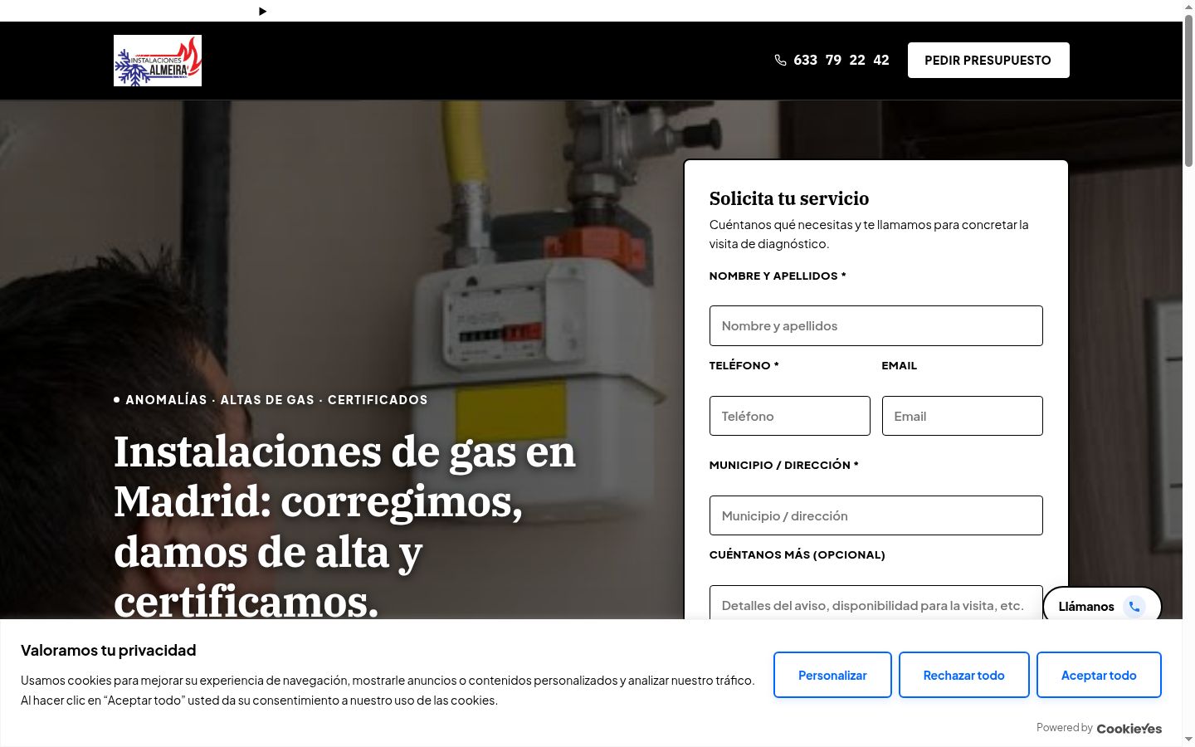Click the blue phone icon in Llámanos
The height and width of the screenshot is (747, 1195).
click(1134, 607)
